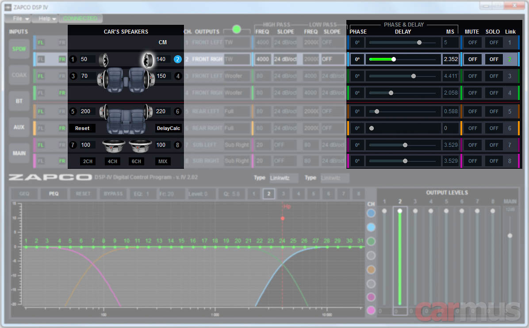Select the rear left speaker icon

pos(103,111)
